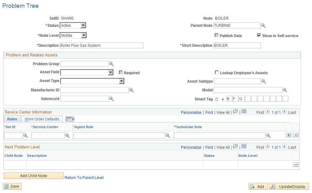Switch to the Work Order Defaults tab
312x193 pixels.
[42, 119]
